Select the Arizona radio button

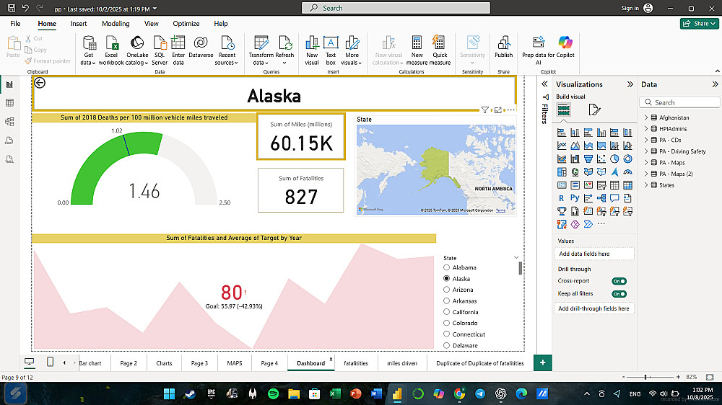point(447,290)
